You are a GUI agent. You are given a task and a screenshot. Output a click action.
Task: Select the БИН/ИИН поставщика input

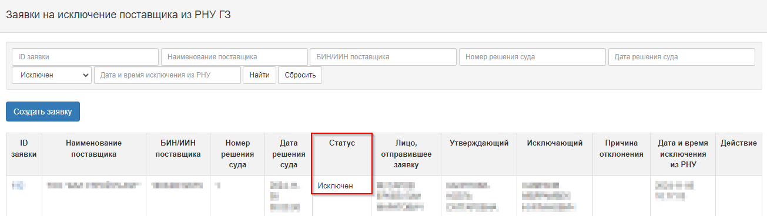383,57
